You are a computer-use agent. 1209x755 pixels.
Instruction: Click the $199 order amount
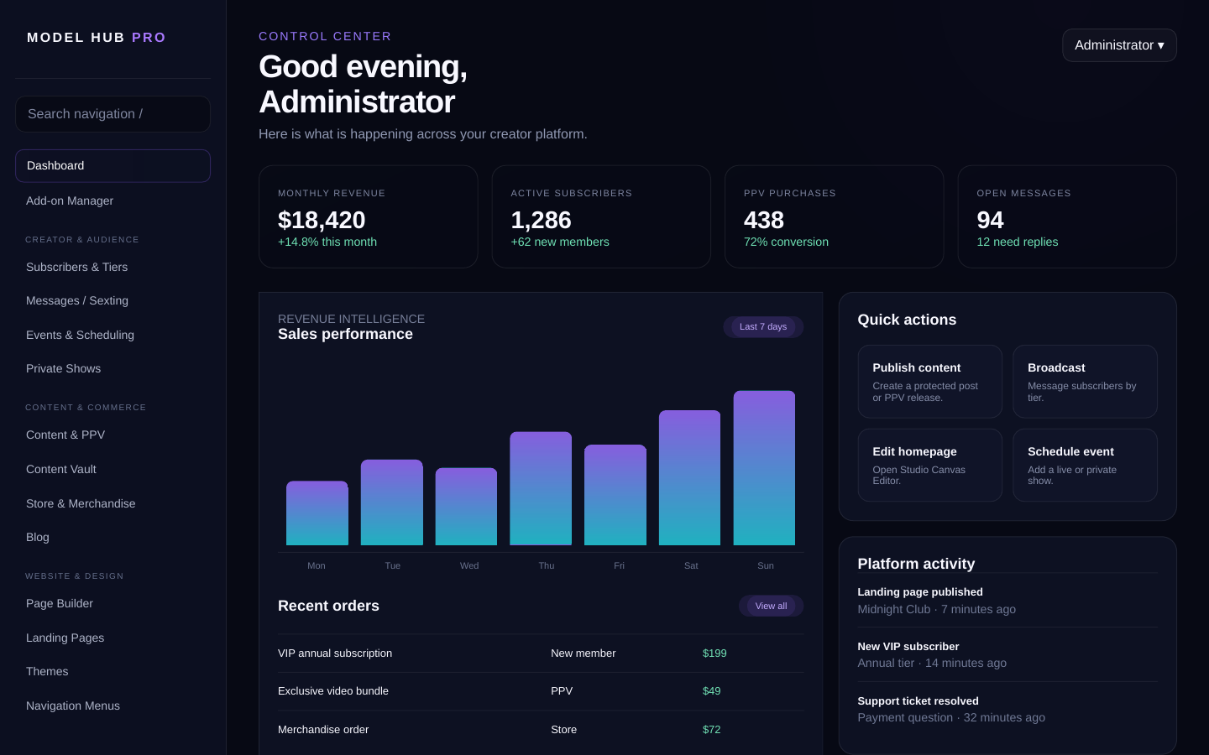click(x=714, y=653)
